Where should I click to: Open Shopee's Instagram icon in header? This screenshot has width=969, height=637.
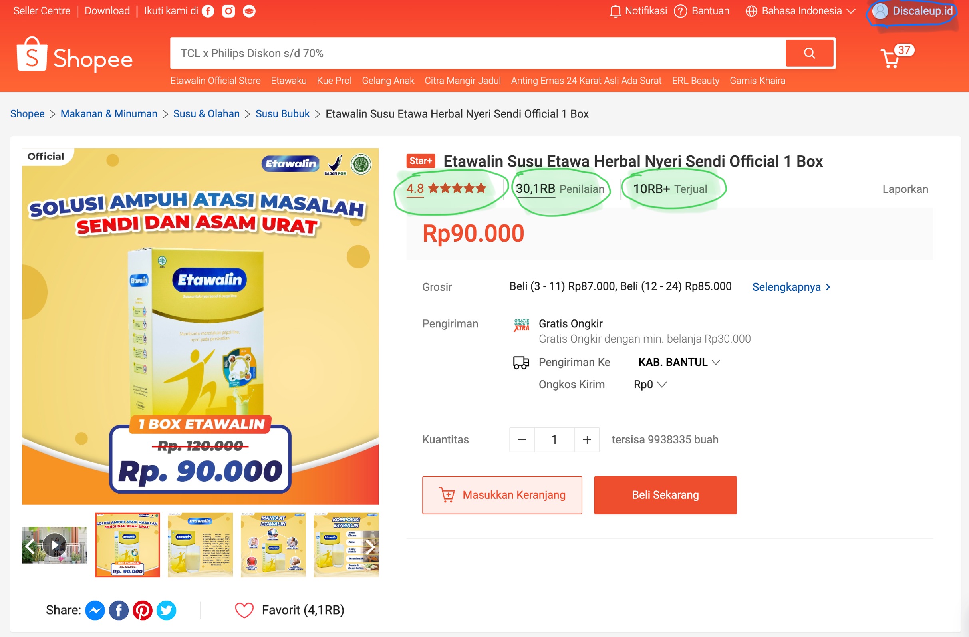pos(228,11)
